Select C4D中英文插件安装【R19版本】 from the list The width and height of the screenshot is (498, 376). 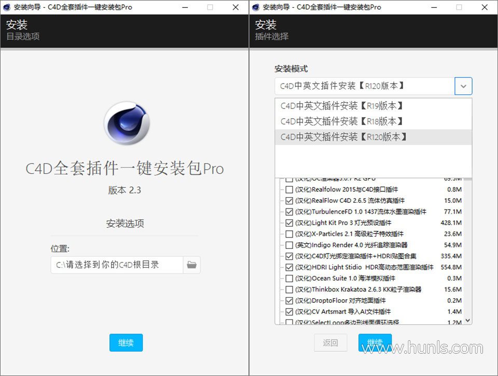[x=373, y=106]
